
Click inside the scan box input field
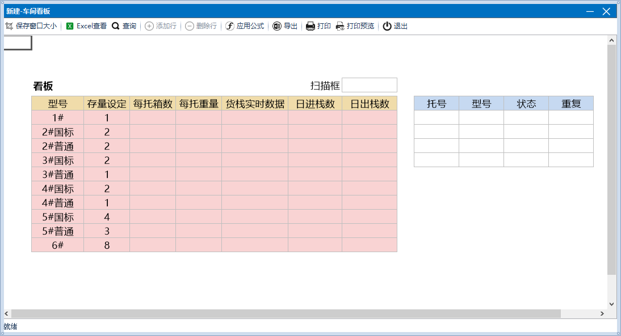(x=370, y=85)
